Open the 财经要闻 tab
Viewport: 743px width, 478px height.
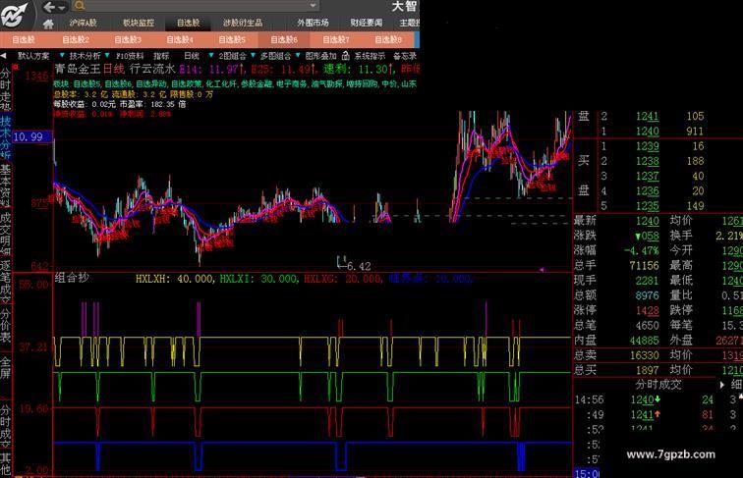click(367, 23)
